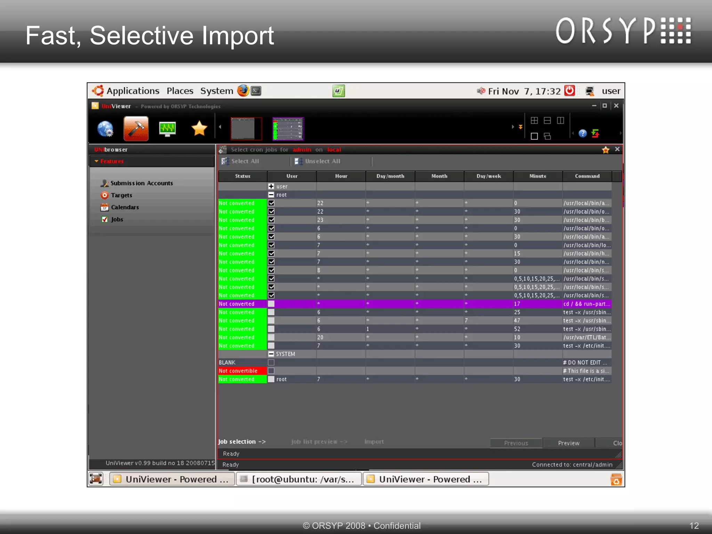
Task: Select the four-pane grid layout icon
Action: coord(534,120)
